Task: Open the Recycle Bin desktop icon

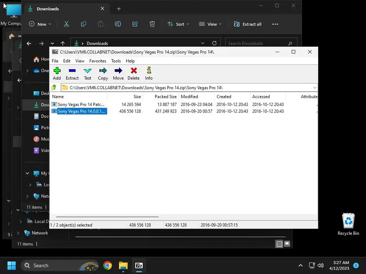Action: (x=348, y=224)
